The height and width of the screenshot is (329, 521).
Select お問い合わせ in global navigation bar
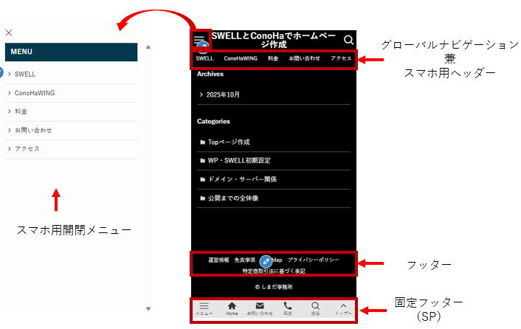[304, 58]
